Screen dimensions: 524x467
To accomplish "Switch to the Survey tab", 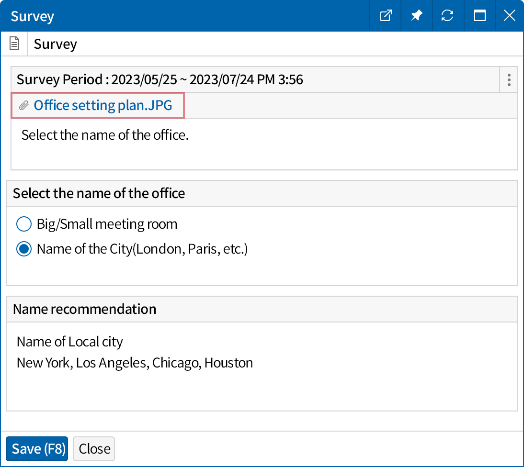I will (x=55, y=44).
